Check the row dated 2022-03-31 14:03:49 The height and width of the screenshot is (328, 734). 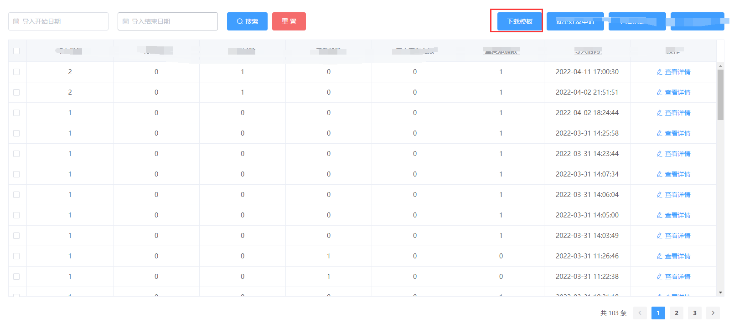(x=16, y=236)
